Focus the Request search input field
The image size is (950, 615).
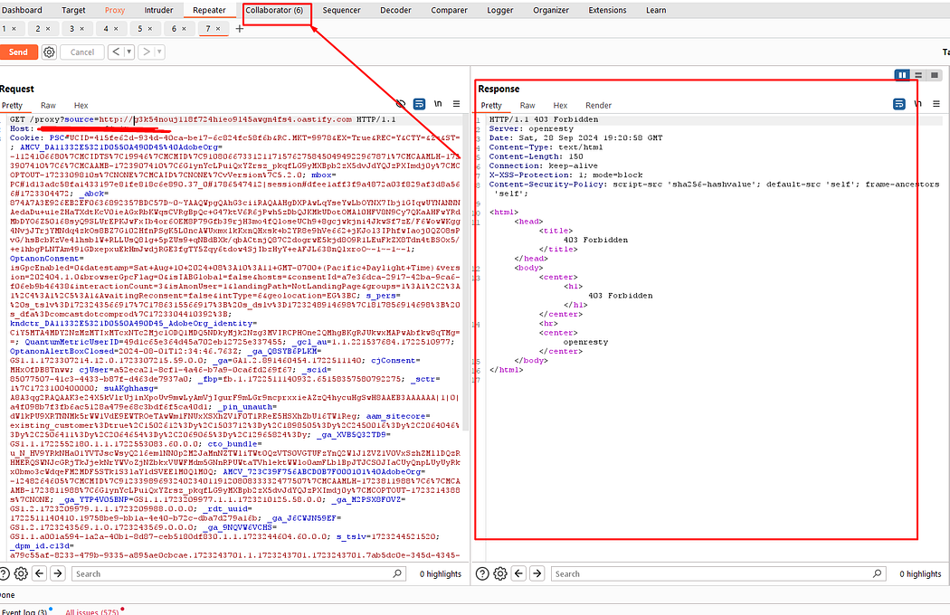point(238,573)
